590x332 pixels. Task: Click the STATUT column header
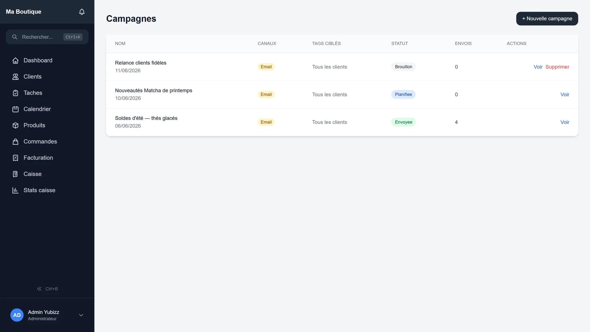pyautogui.click(x=400, y=44)
